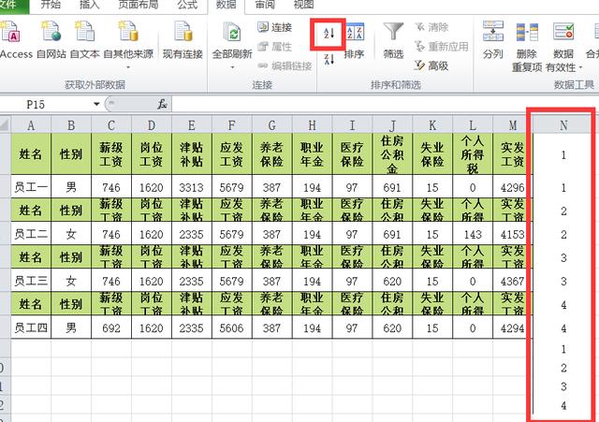Sort ascending A to Z

point(329,34)
